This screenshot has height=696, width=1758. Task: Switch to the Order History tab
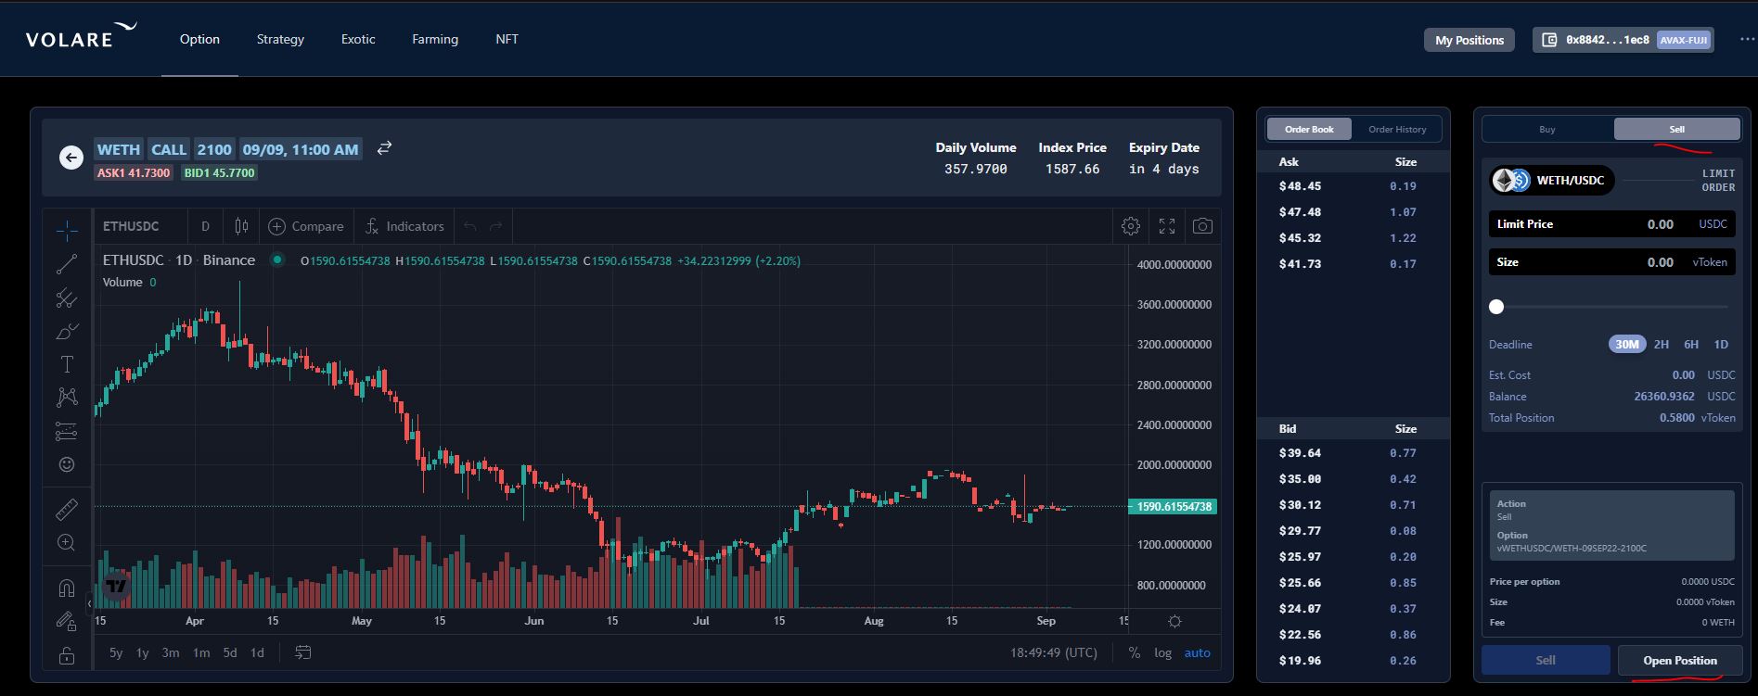[1397, 129]
